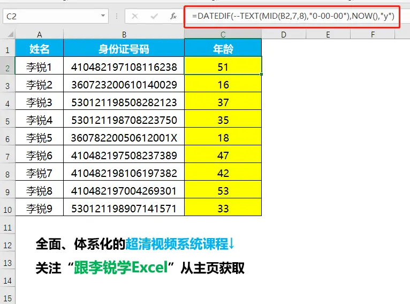This screenshot has height=304, width=410.
Task: Select row 2 by its row header
Action: coord(7,68)
